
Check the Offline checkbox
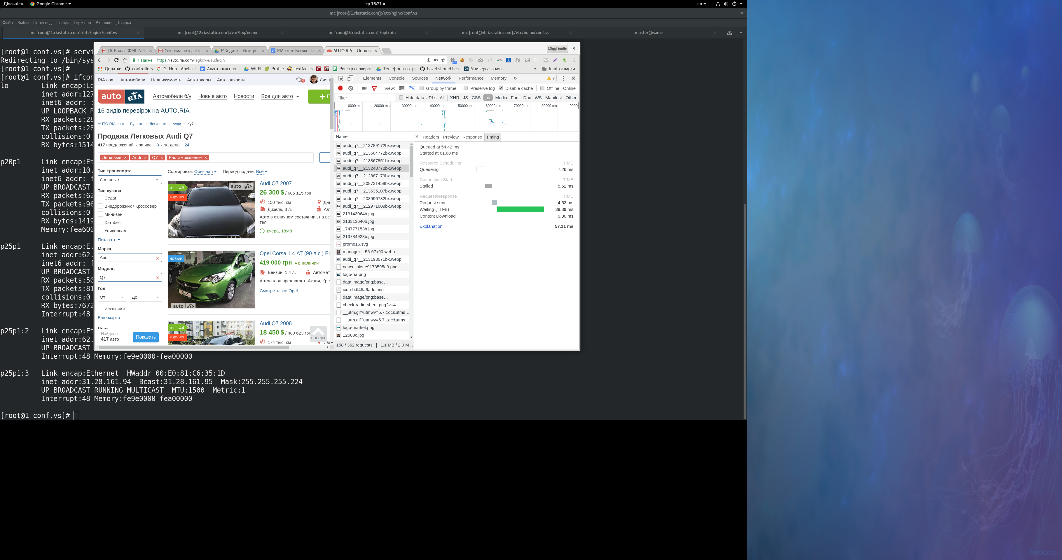pyautogui.click(x=542, y=88)
